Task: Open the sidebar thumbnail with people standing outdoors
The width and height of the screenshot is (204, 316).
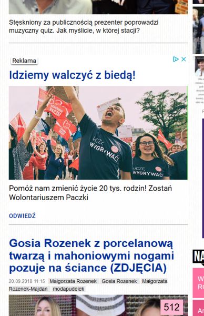Action: [x=198, y=31]
